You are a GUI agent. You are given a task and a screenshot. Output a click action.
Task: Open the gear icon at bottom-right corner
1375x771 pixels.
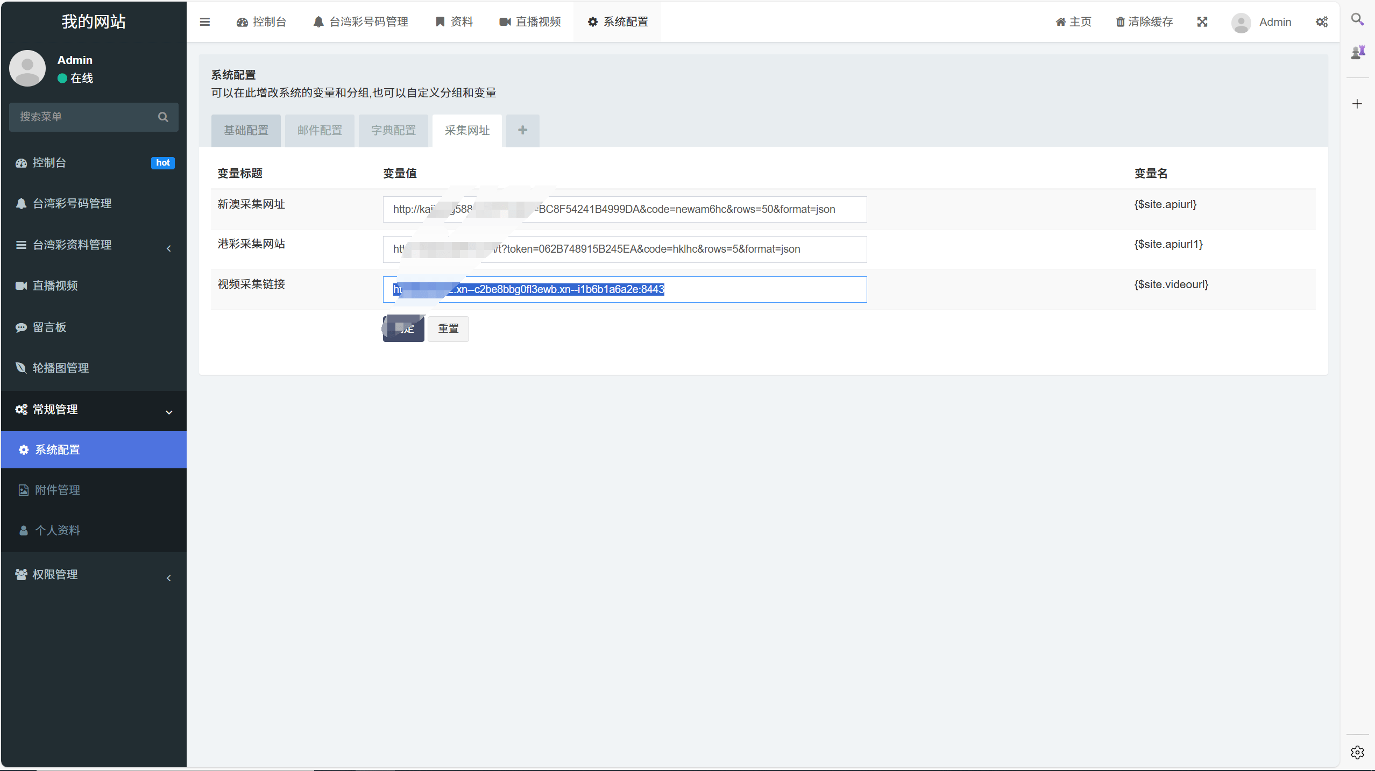point(1357,752)
